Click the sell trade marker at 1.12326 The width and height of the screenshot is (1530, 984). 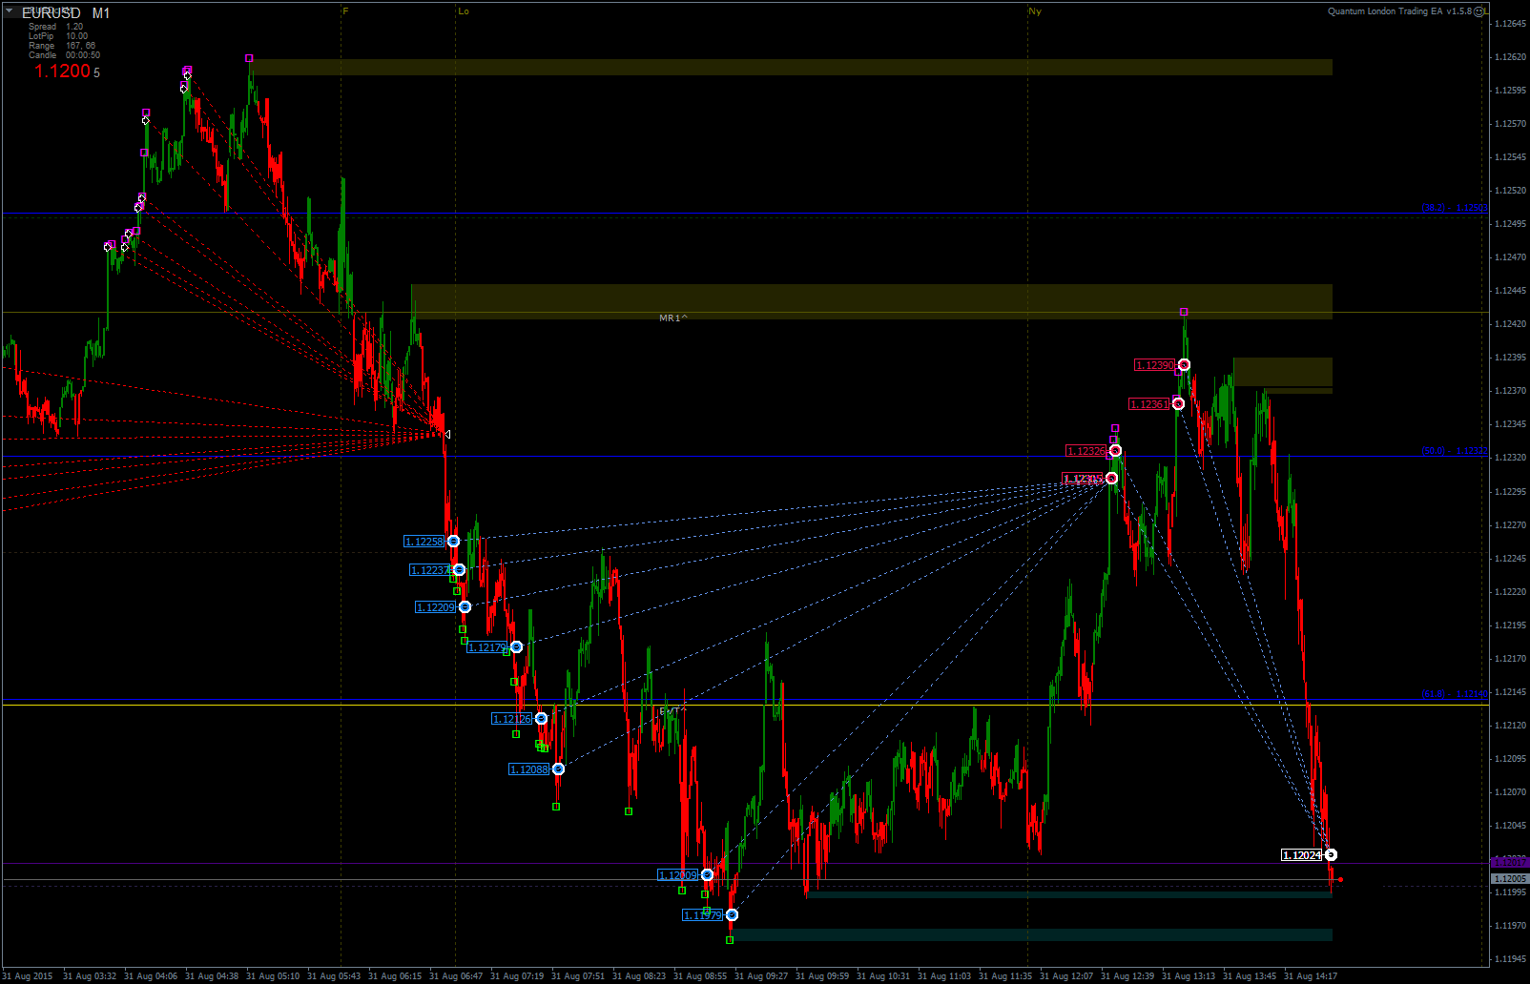tap(1115, 451)
